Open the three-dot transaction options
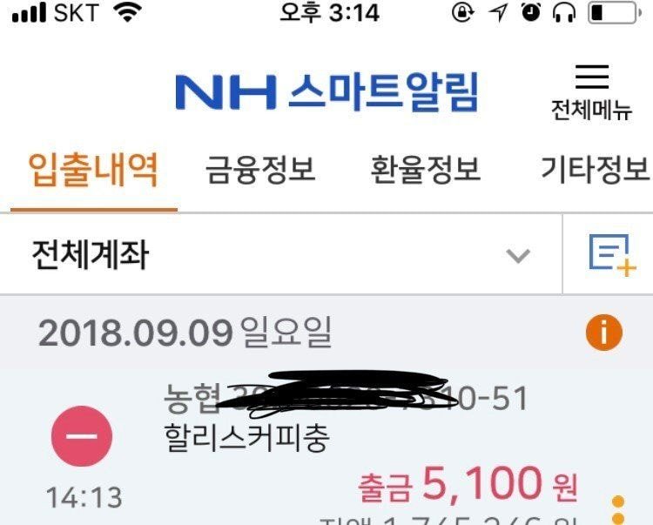653x525 pixels. (x=618, y=510)
